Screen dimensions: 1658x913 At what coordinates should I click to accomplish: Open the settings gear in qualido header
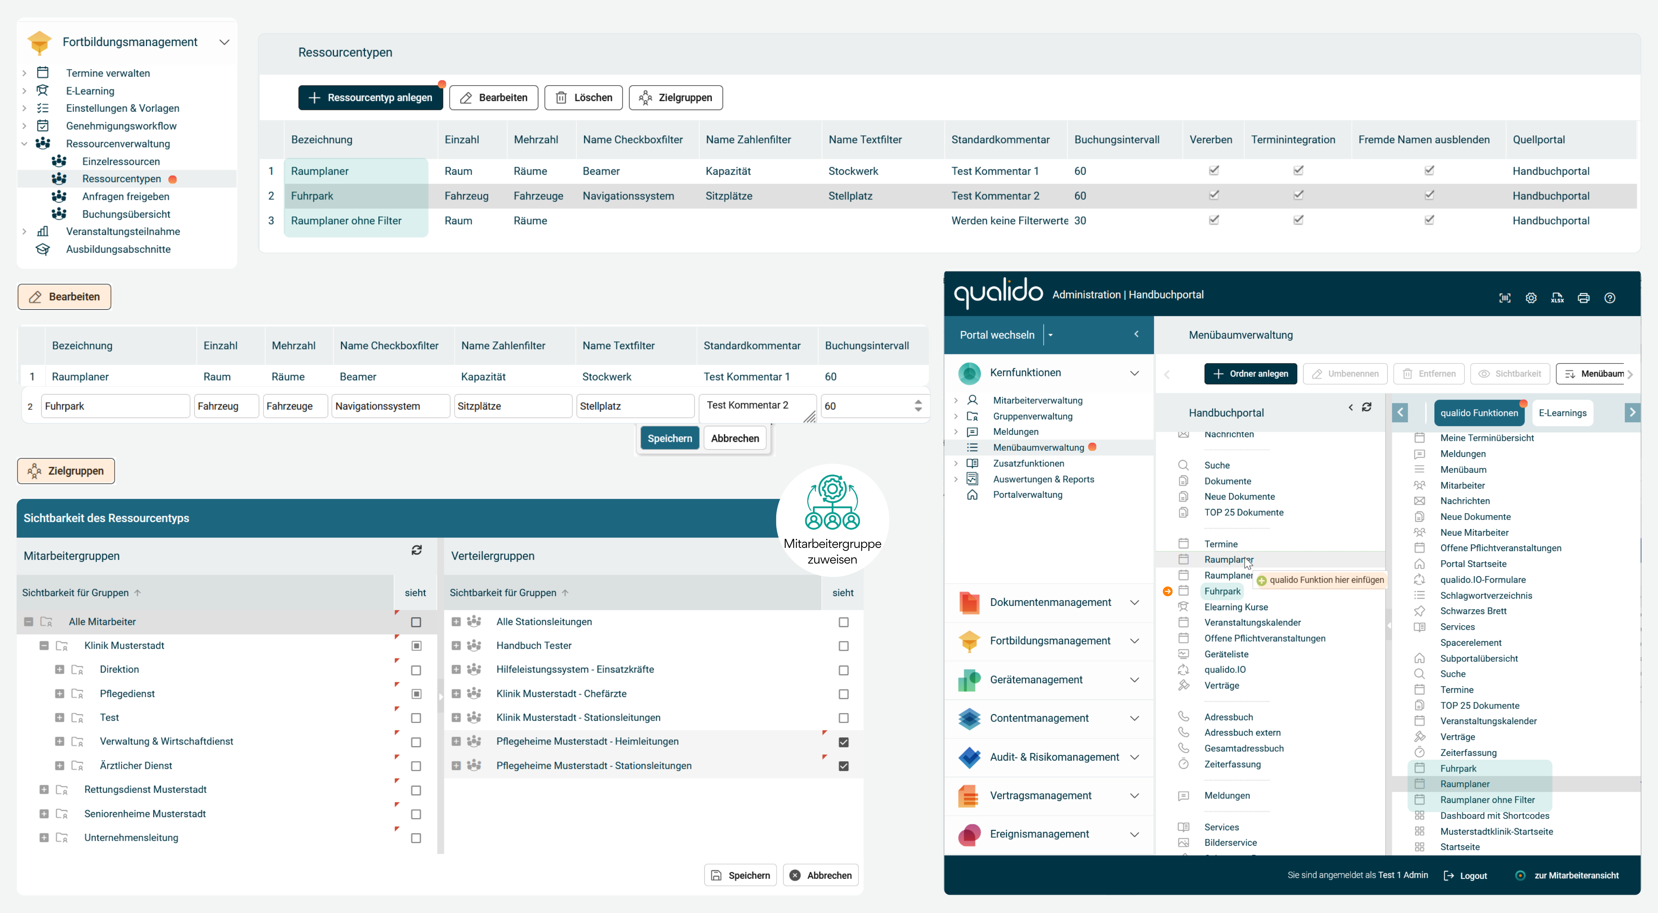tap(1531, 298)
